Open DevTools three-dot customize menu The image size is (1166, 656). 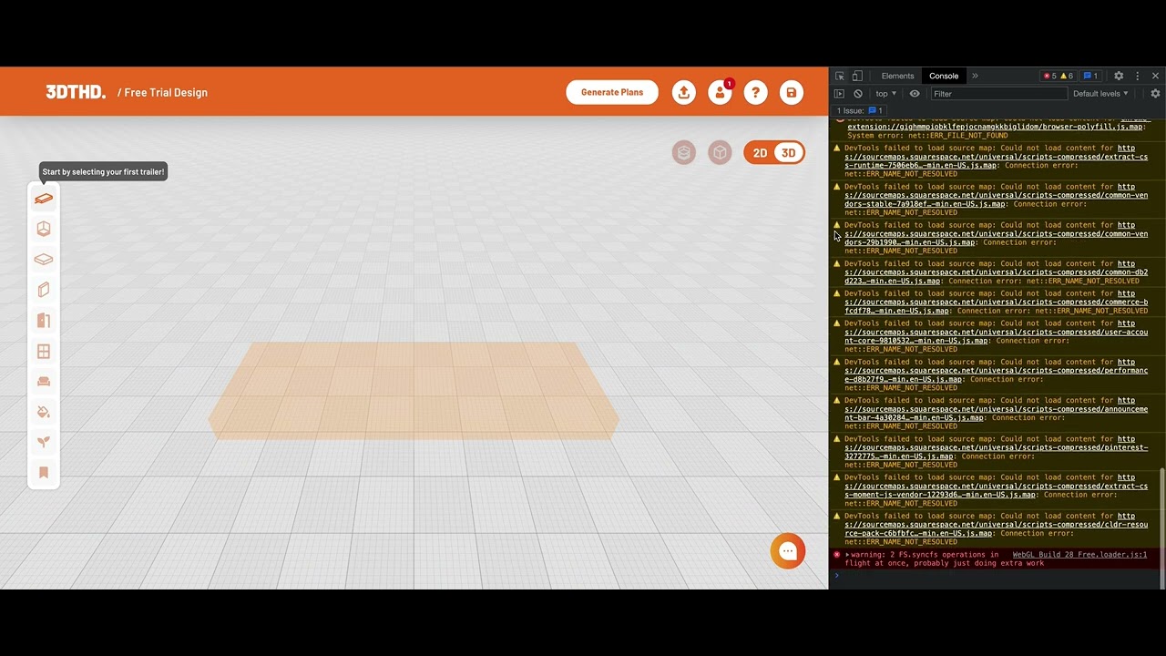tap(1137, 76)
